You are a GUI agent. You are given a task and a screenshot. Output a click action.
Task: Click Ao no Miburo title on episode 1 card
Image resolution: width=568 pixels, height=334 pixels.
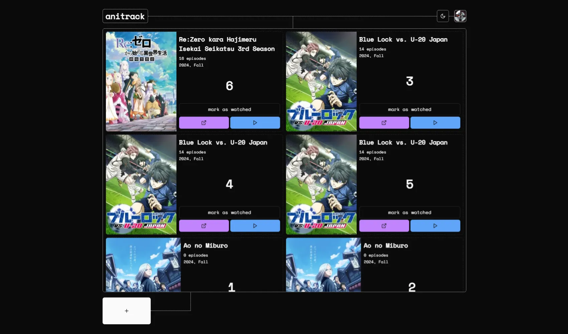tap(205, 246)
